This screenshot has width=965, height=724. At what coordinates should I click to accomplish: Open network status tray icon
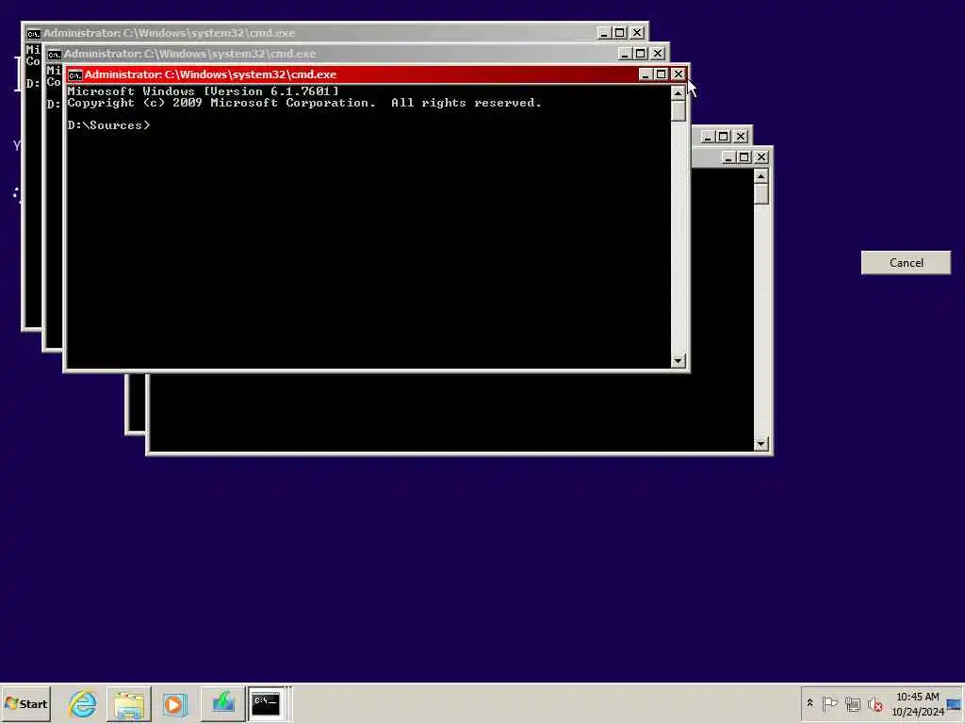[x=852, y=703]
